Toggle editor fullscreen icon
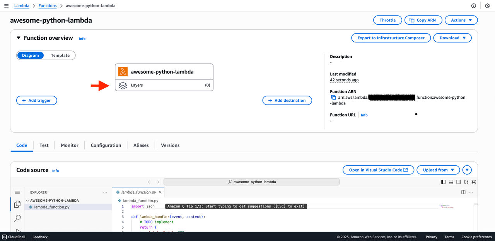This screenshot has height=241, width=495. pos(474,182)
